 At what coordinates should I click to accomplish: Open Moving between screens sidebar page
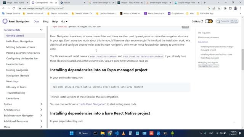(21, 47)
